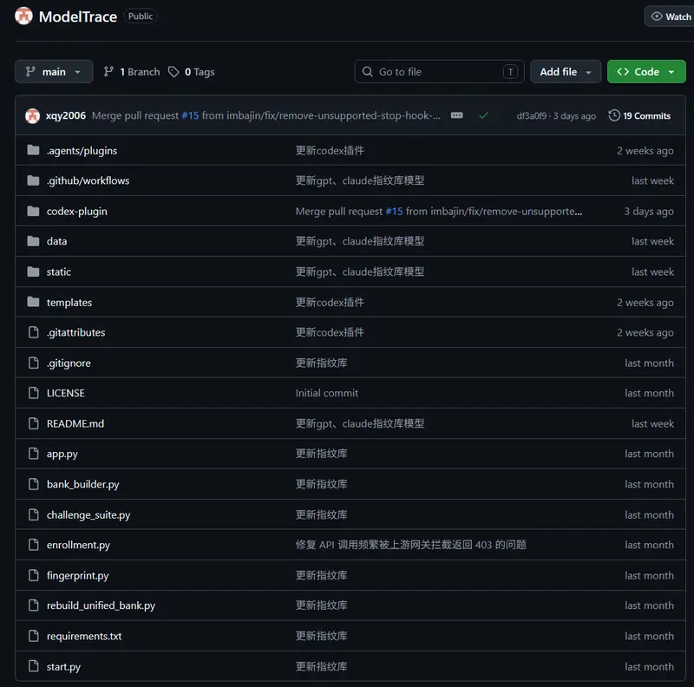
Task: Click the T shortcut key hint in search
Action: tap(510, 72)
